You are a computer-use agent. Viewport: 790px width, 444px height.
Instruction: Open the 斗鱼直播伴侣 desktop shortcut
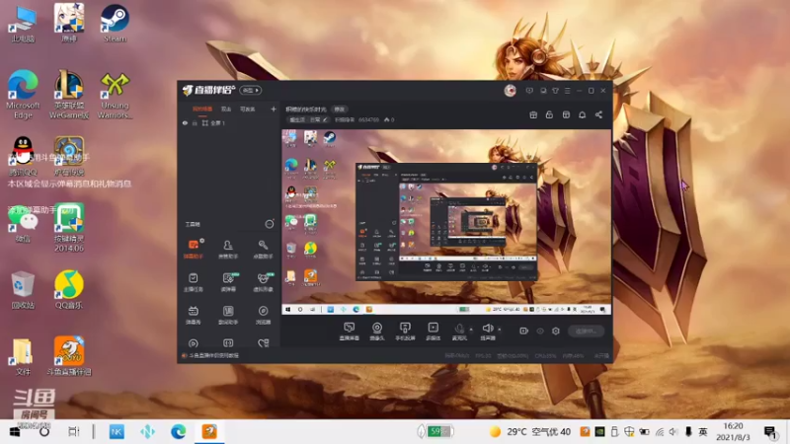69,356
